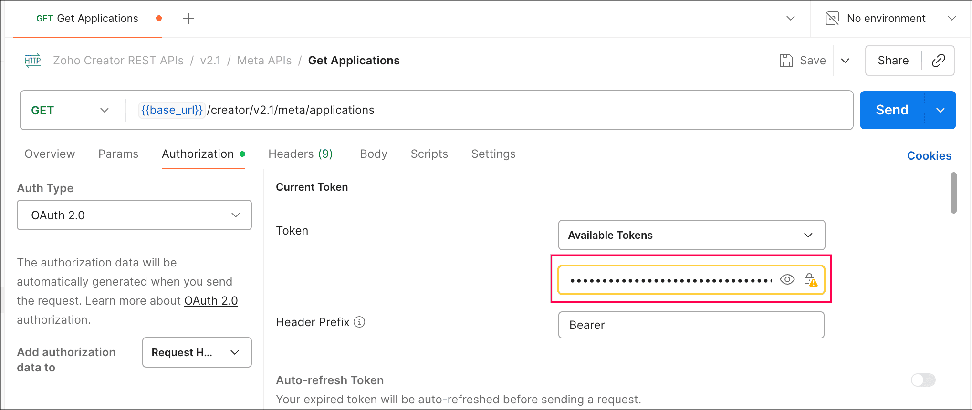Screen dimensions: 972x410
Task: Expand the Send options arrow
Action: (x=941, y=110)
